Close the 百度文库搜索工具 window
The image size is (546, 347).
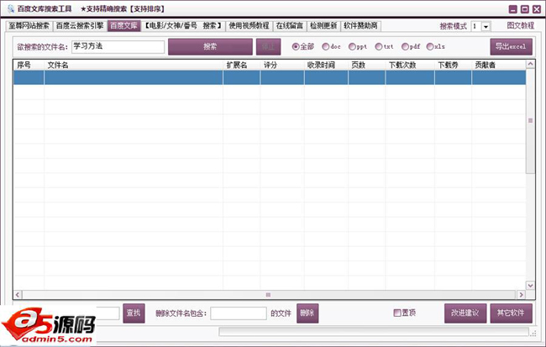[537, 9]
